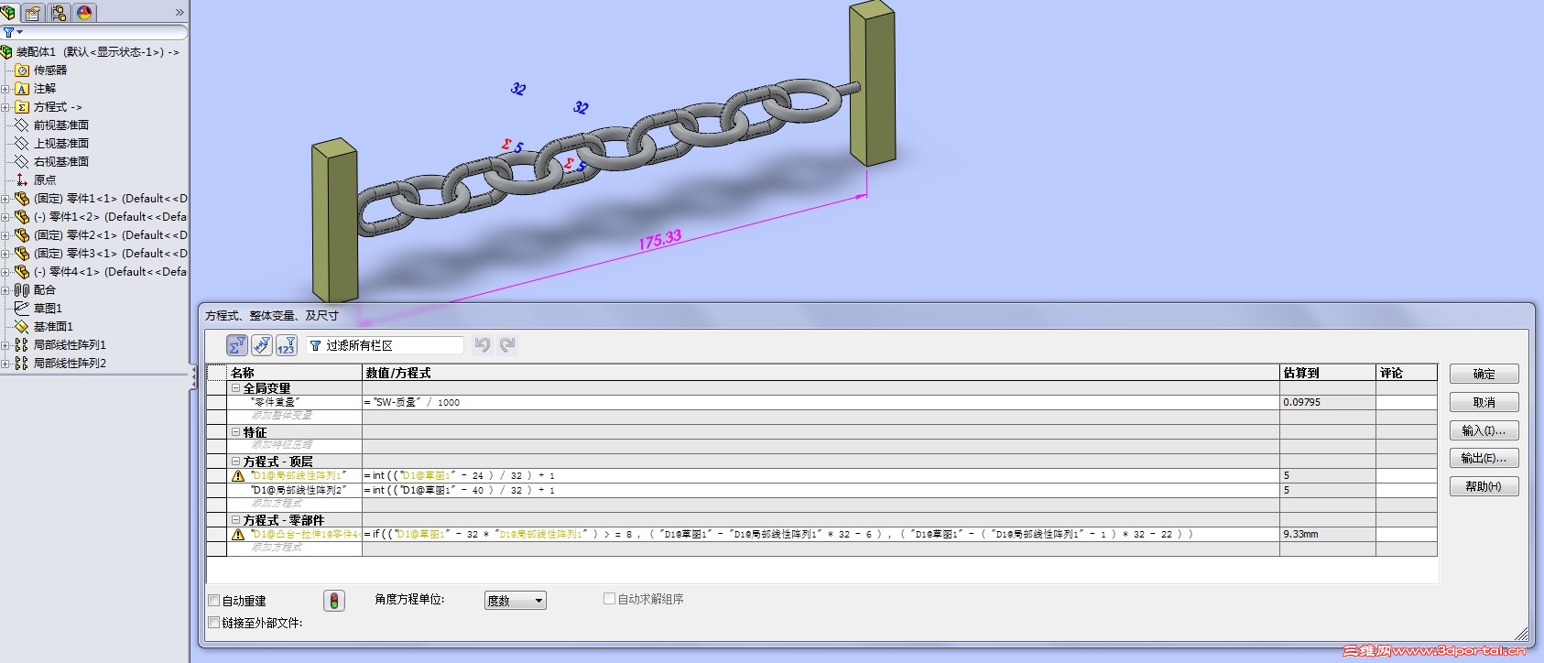Click the 0.09795 evaluated value cell

[x=1328, y=402]
